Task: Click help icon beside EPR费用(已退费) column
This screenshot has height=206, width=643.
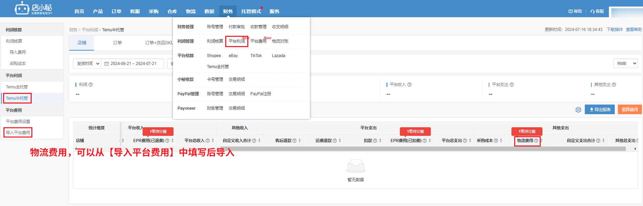Action: 167,141
